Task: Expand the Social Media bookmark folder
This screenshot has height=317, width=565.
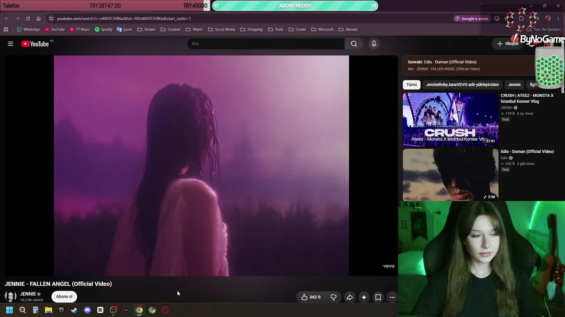Action: coord(222,29)
